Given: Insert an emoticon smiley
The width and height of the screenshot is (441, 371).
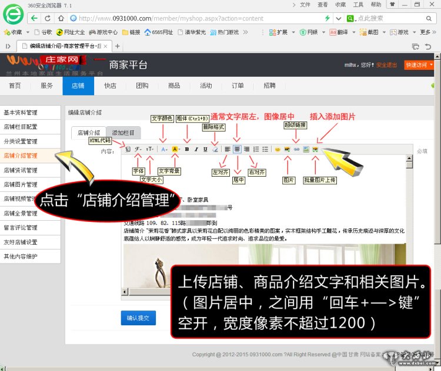Looking at the screenshot, I should coord(278,149).
